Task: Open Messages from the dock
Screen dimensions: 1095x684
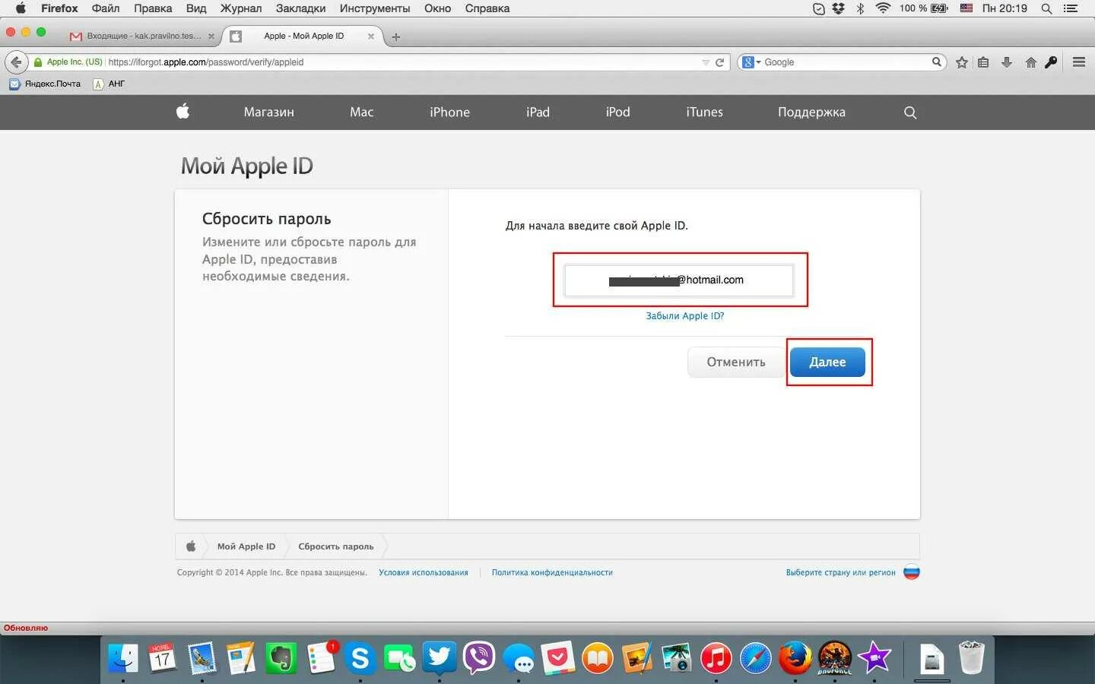Action: pos(519,658)
